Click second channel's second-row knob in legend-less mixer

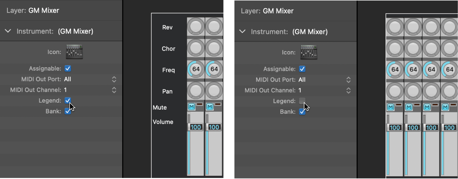point(413,48)
